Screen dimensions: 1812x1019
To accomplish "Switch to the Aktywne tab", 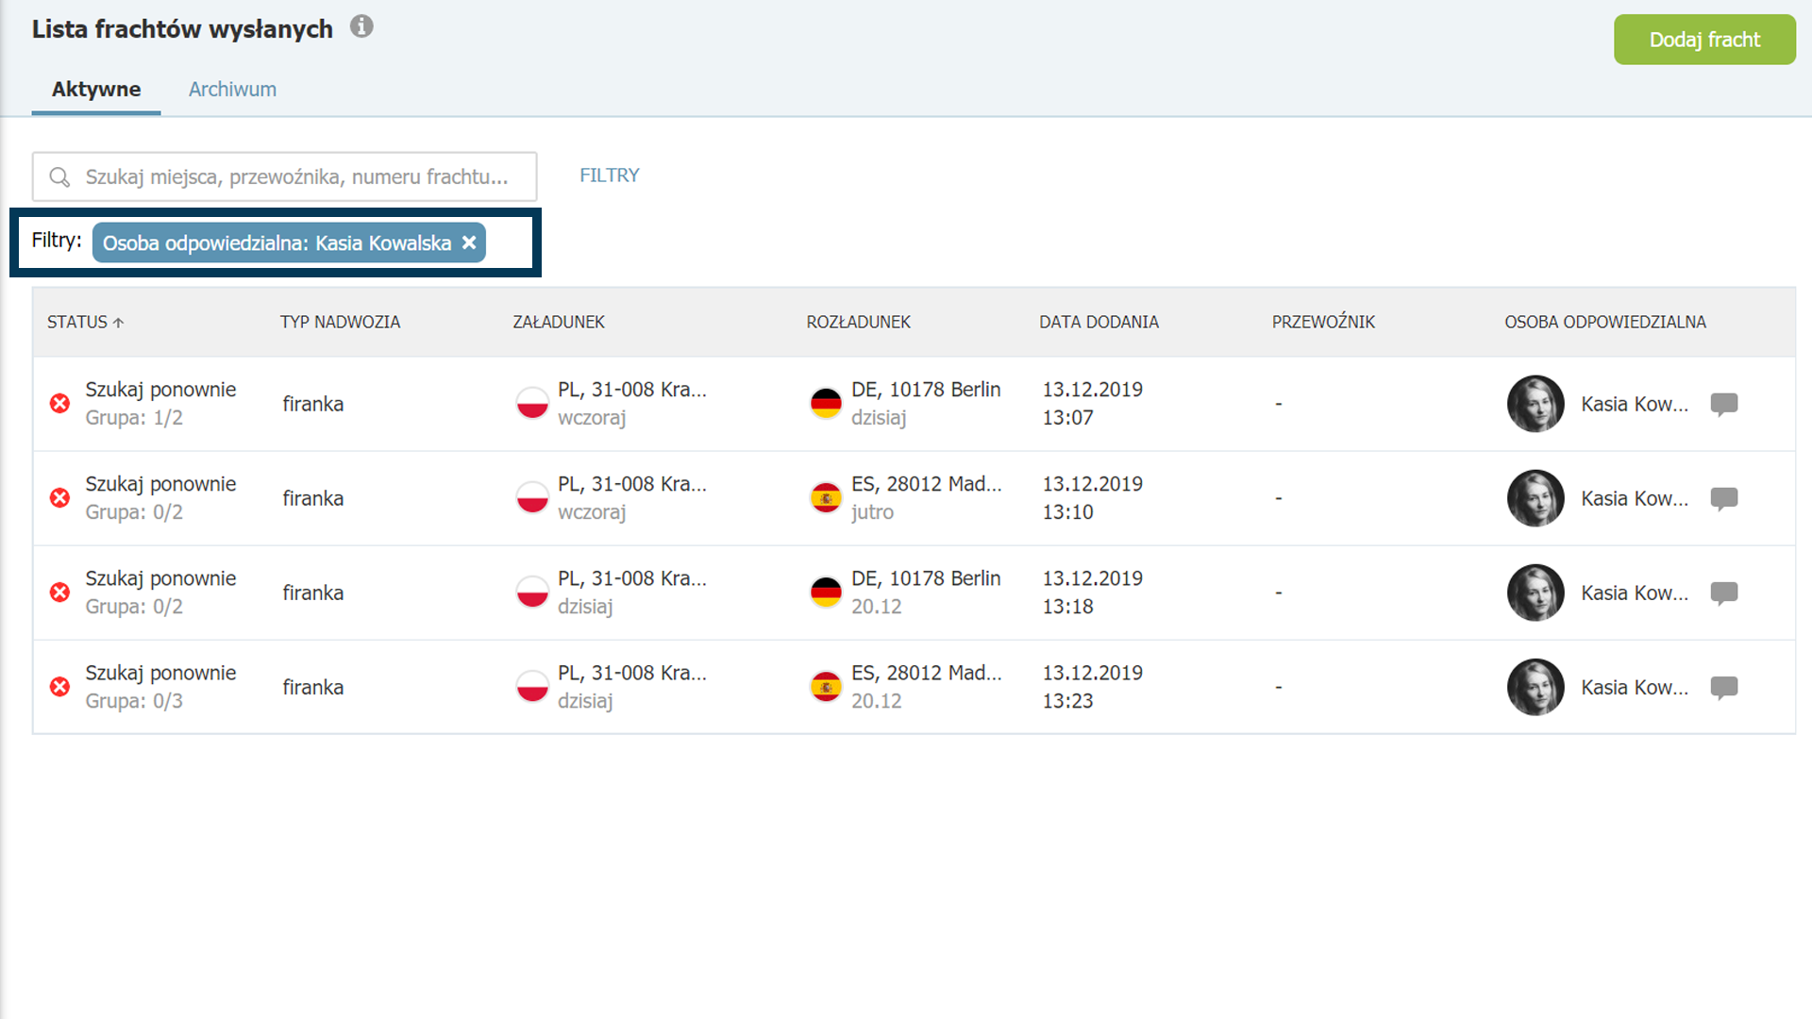I will (x=96, y=90).
